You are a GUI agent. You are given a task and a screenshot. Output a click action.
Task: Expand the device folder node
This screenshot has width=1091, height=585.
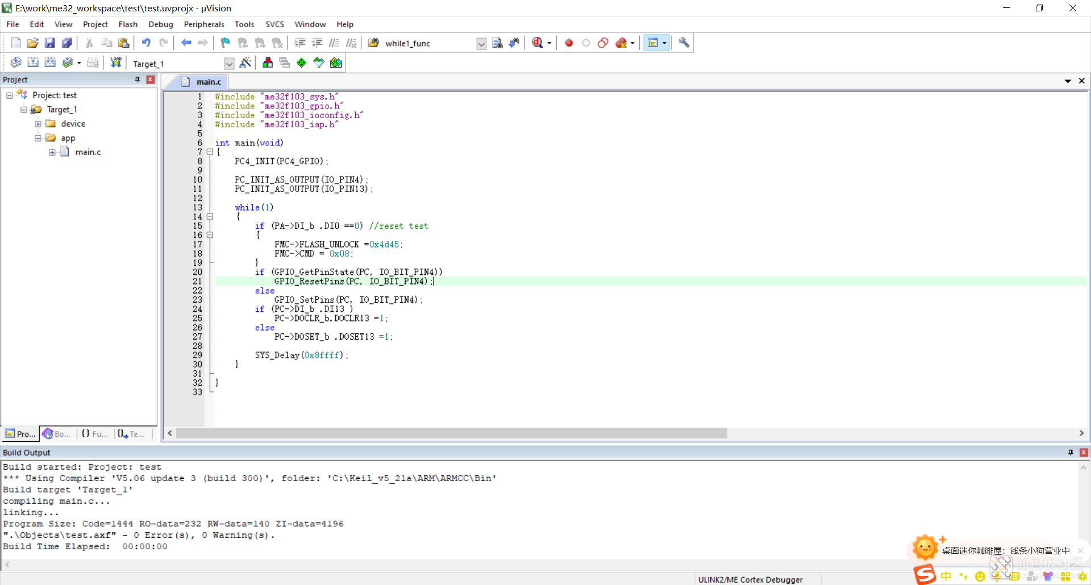38,124
